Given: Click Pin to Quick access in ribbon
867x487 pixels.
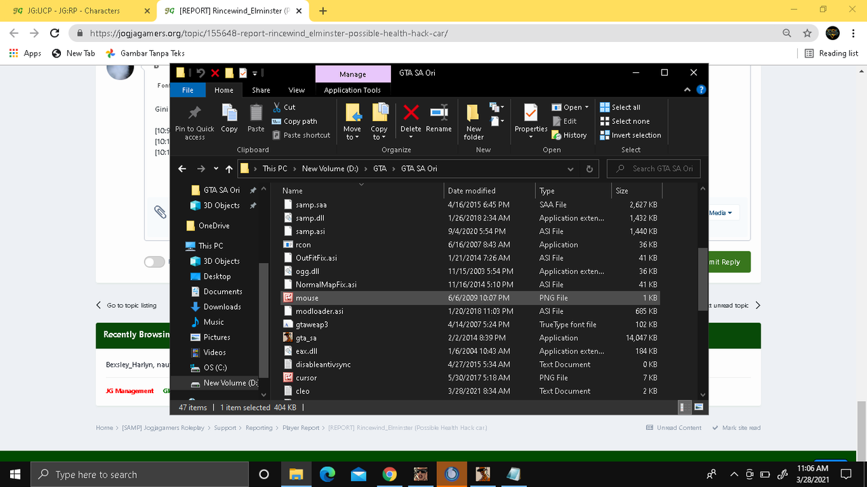Looking at the screenshot, I should click(x=194, y=122).
